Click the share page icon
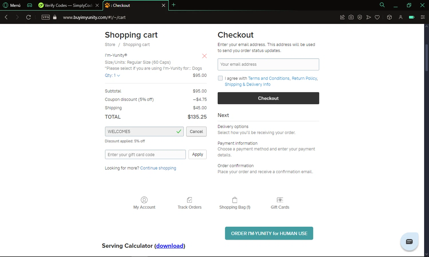This screenshot has width=429, height=257. [342, 17]
